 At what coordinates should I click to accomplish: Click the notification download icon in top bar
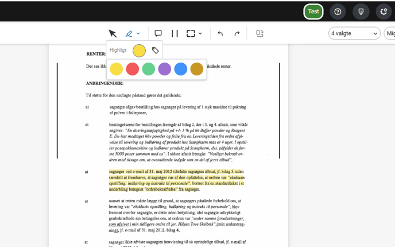[x=361, y=11]
